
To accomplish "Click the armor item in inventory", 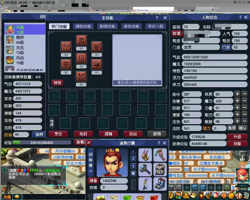I will [160, 169].
